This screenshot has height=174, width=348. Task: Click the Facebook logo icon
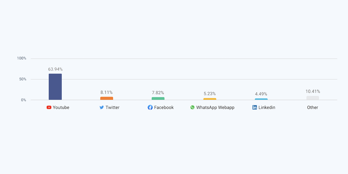(150, 107)
